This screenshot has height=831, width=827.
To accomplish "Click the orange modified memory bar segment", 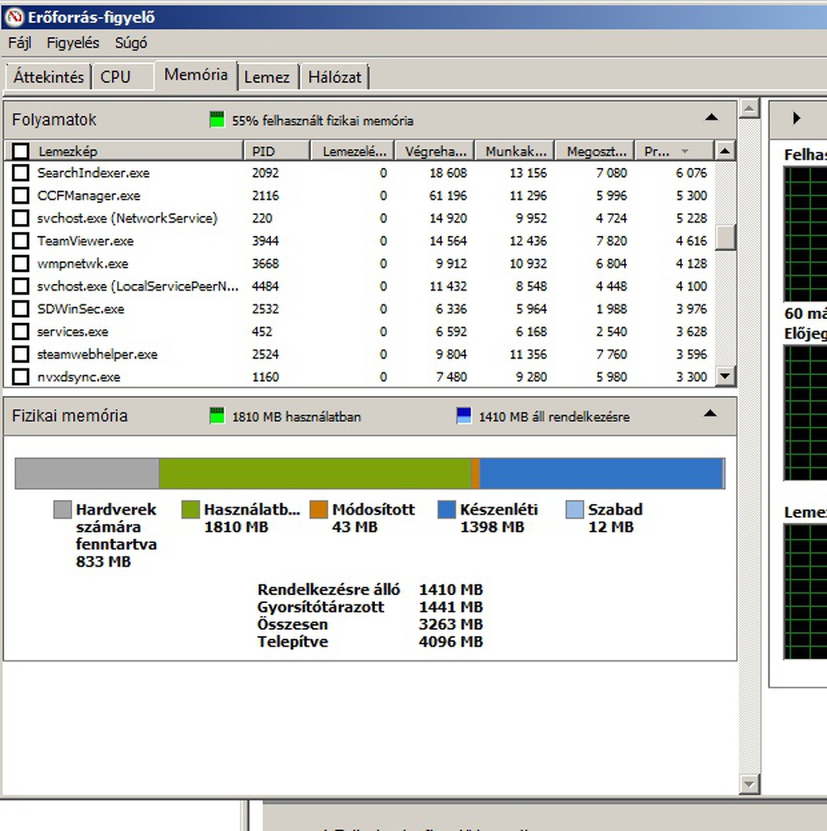I will (476, 473).
